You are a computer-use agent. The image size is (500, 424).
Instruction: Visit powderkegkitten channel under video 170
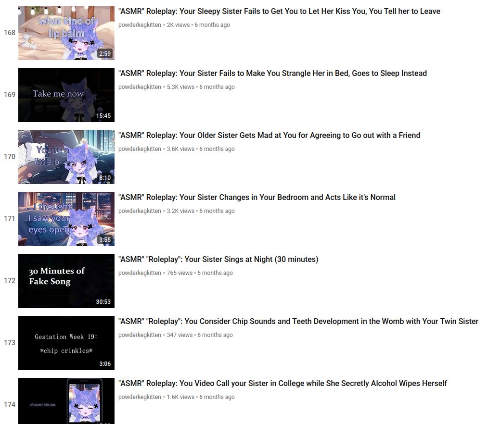pos(140,149)
